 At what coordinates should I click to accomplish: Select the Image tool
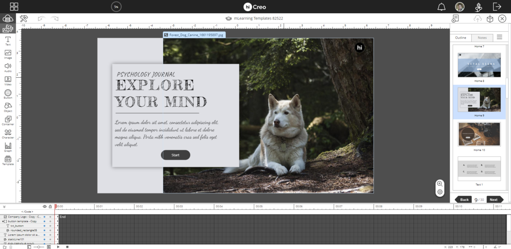[x=8, y=54]
